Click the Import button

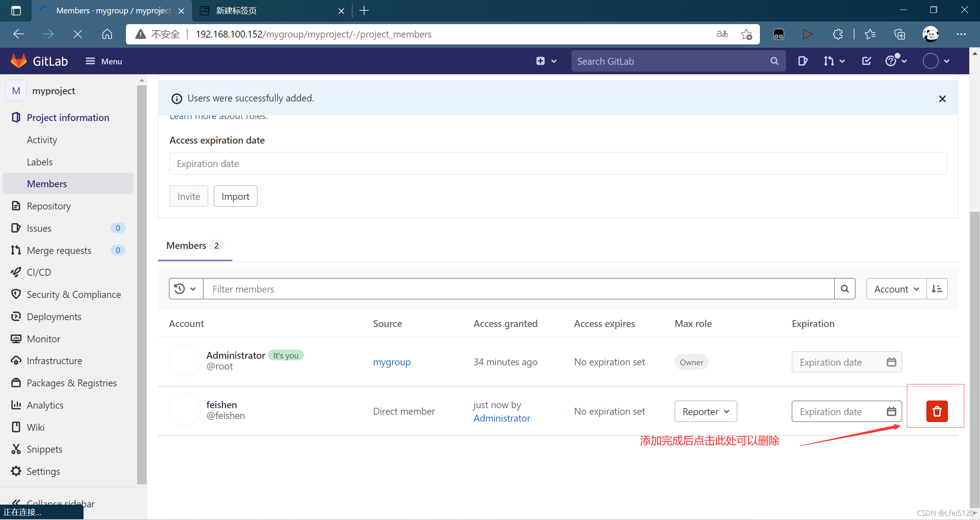[x=235, y=196]
